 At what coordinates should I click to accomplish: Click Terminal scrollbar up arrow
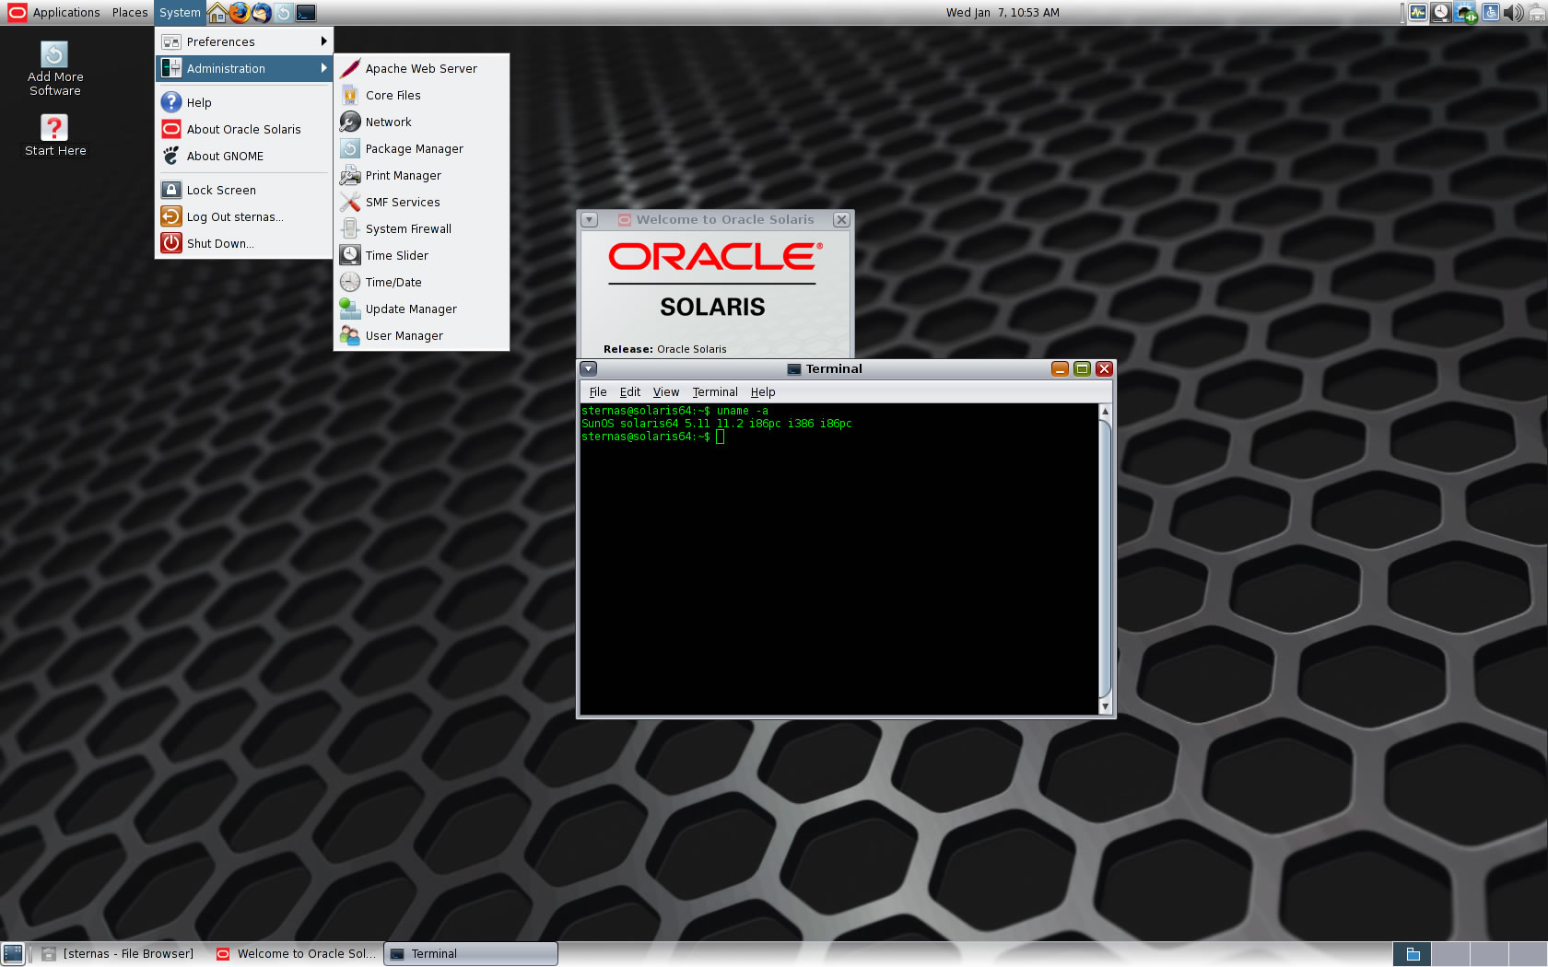pyautogui.click(x=1106, y=412)
